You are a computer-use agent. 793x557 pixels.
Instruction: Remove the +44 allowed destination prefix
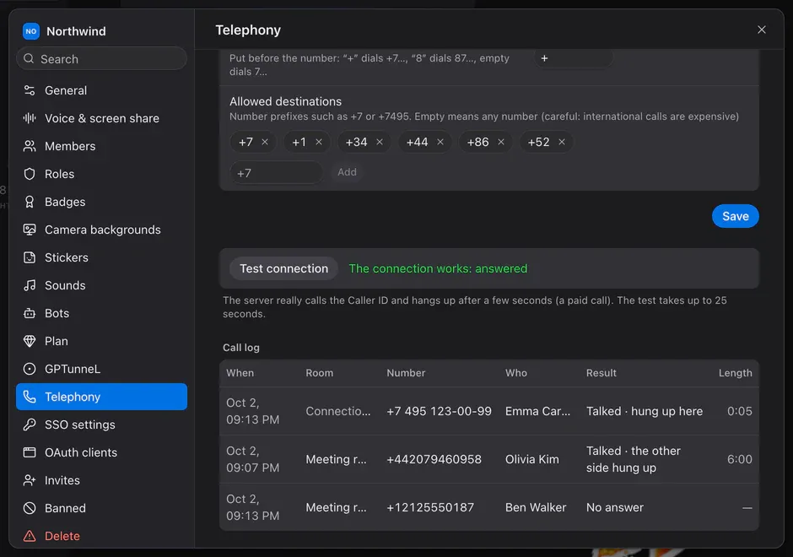click(440, 142)
